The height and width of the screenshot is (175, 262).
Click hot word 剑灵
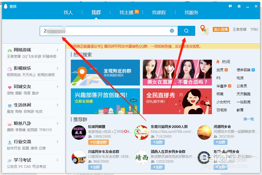pos(220,70)
